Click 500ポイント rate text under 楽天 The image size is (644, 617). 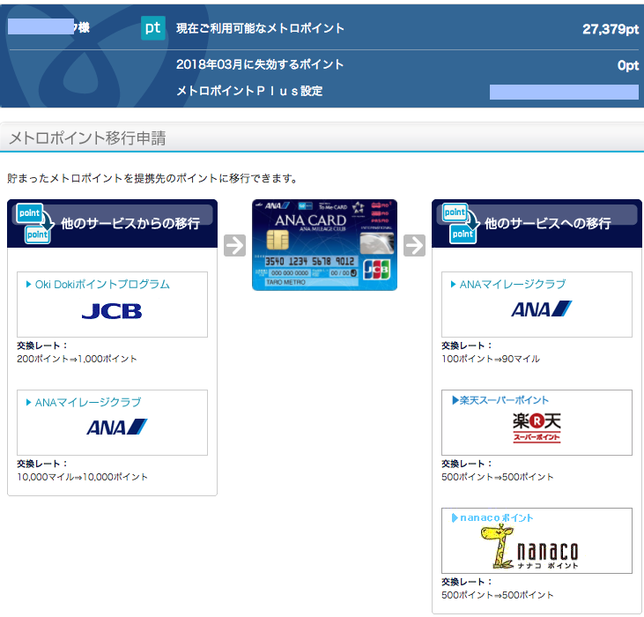(498, 477)
